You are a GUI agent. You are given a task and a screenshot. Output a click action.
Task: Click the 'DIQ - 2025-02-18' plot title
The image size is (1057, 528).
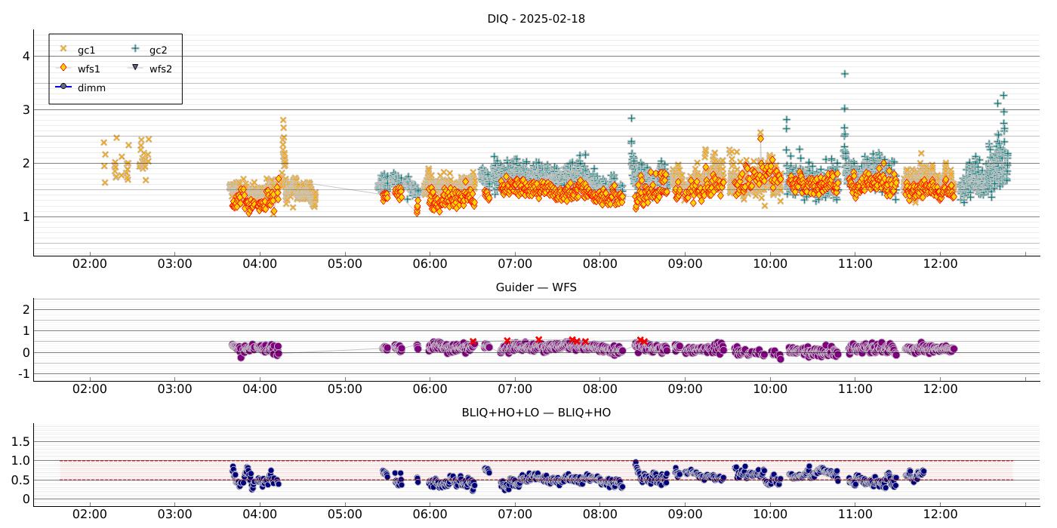[536, 19]
